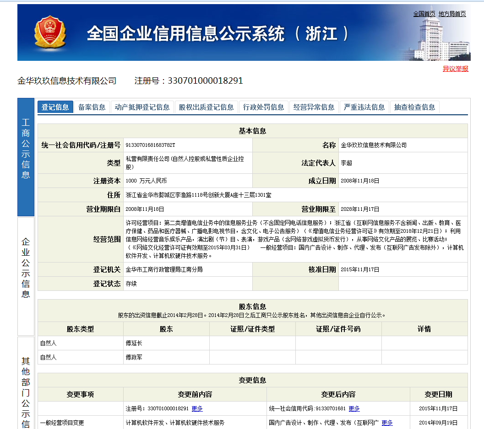484x429 pixels.
Task: Click the 证照/证件类型 column header
Action: pos(252,329)
